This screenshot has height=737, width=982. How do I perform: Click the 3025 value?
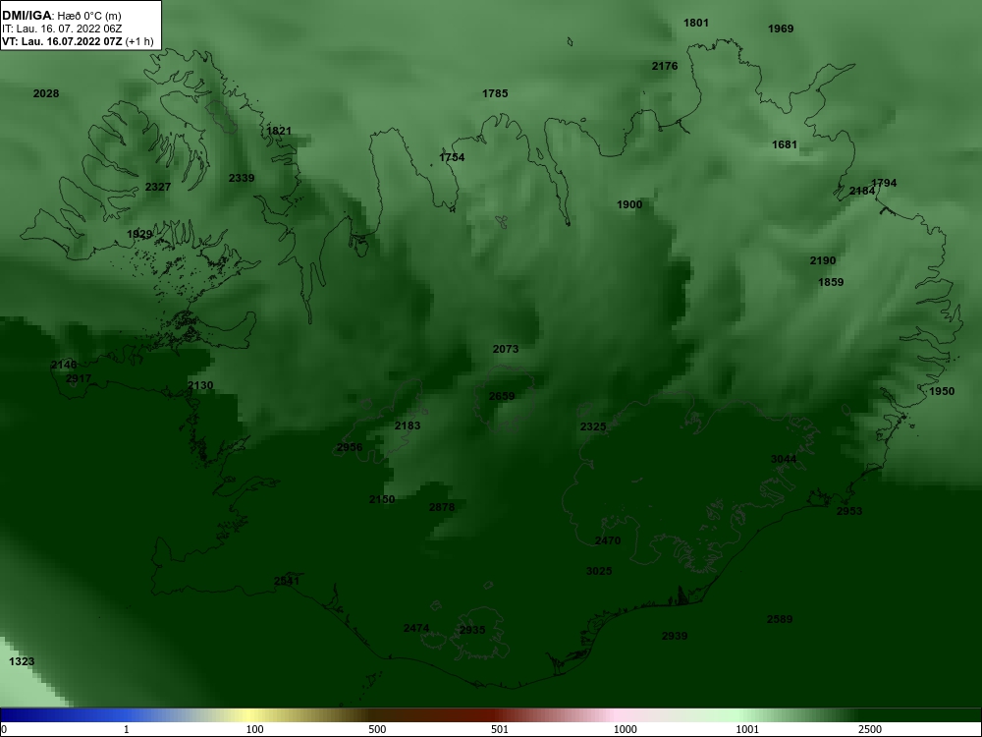tap(599, 571)
